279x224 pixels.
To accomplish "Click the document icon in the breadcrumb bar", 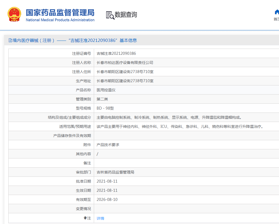I will point(9,40).
